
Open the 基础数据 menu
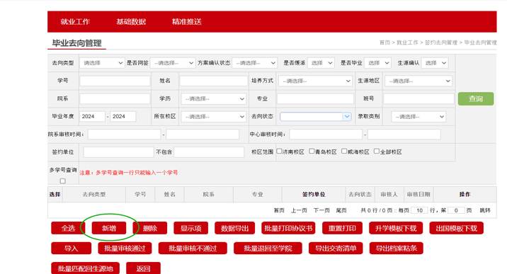pos(131,22)
